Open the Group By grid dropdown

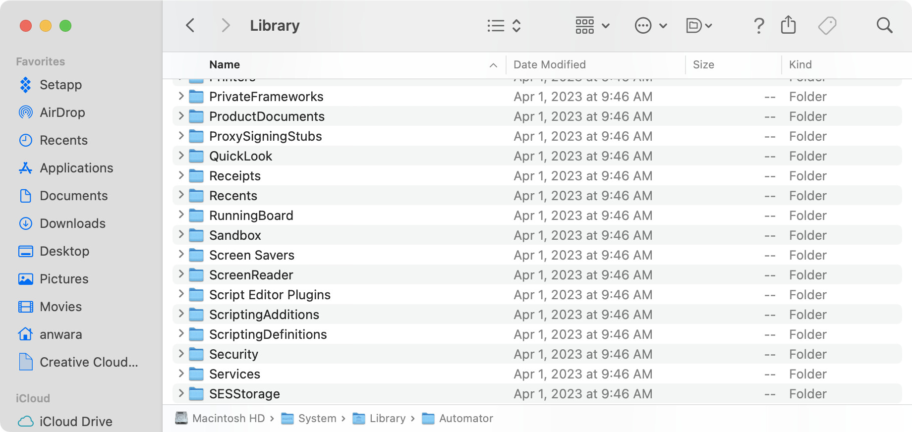[x=592, y=25]
